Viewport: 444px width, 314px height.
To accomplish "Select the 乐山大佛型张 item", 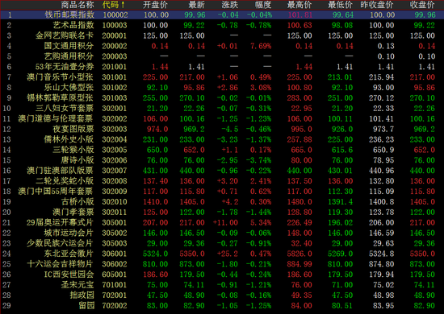I will tap(69, 87).
